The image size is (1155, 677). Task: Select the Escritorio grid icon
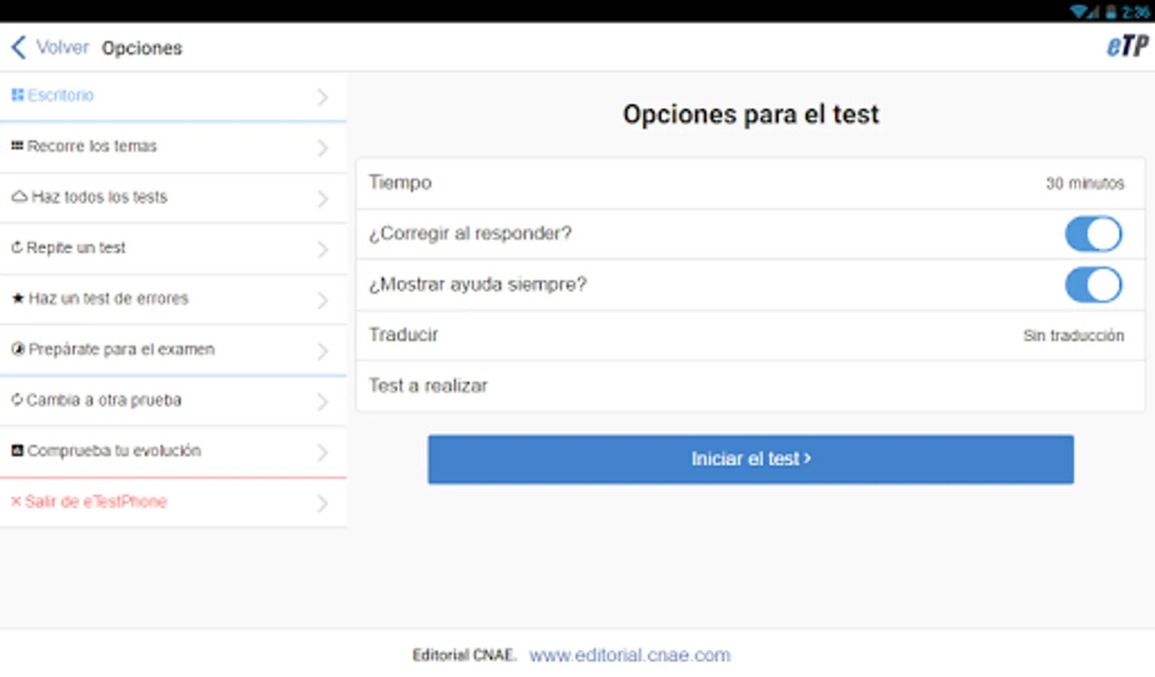point(18,95)
